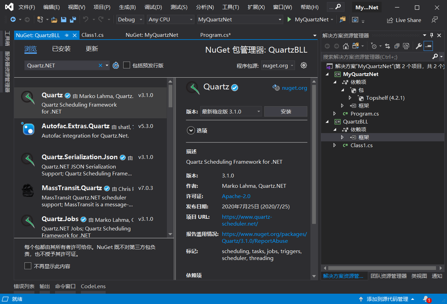This screenshot has width=447, height=304.
Task: Pin the NuGet: QuartzBLL tab
Action: tap(66, 35)
